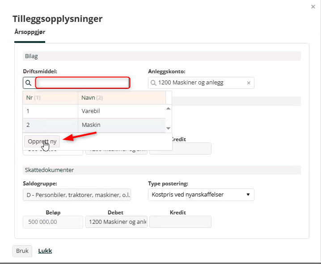Click the Bruk button

point(22,251)
